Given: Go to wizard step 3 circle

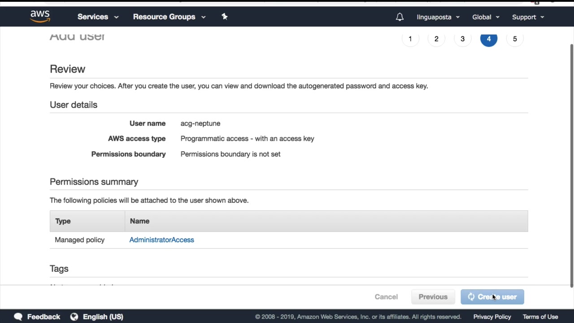Looking at the screenshot, I should coord(462,39).
